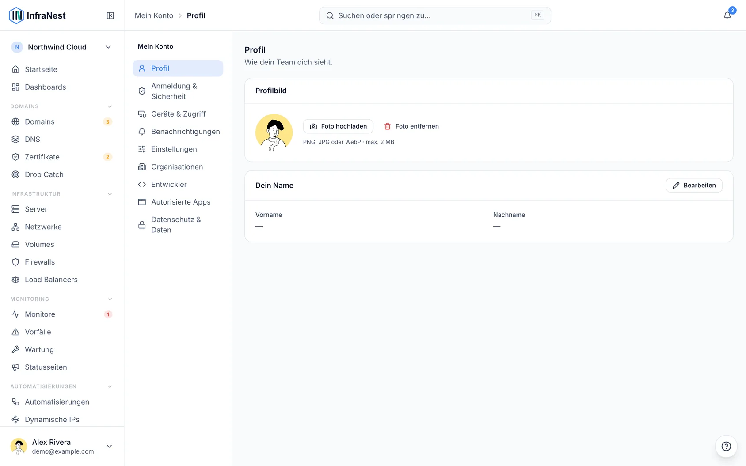Open Firewalls in the sidebar
746x466 pixels.
pos(62,262)
